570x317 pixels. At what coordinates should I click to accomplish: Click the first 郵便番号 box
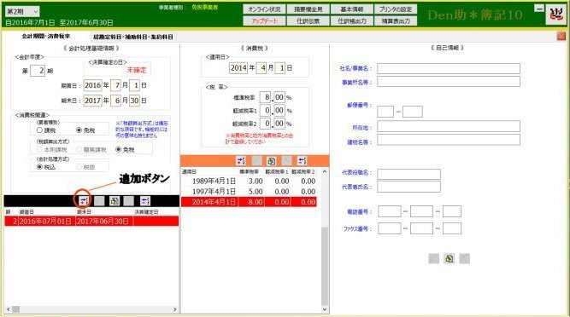click(x=385, y=112)
